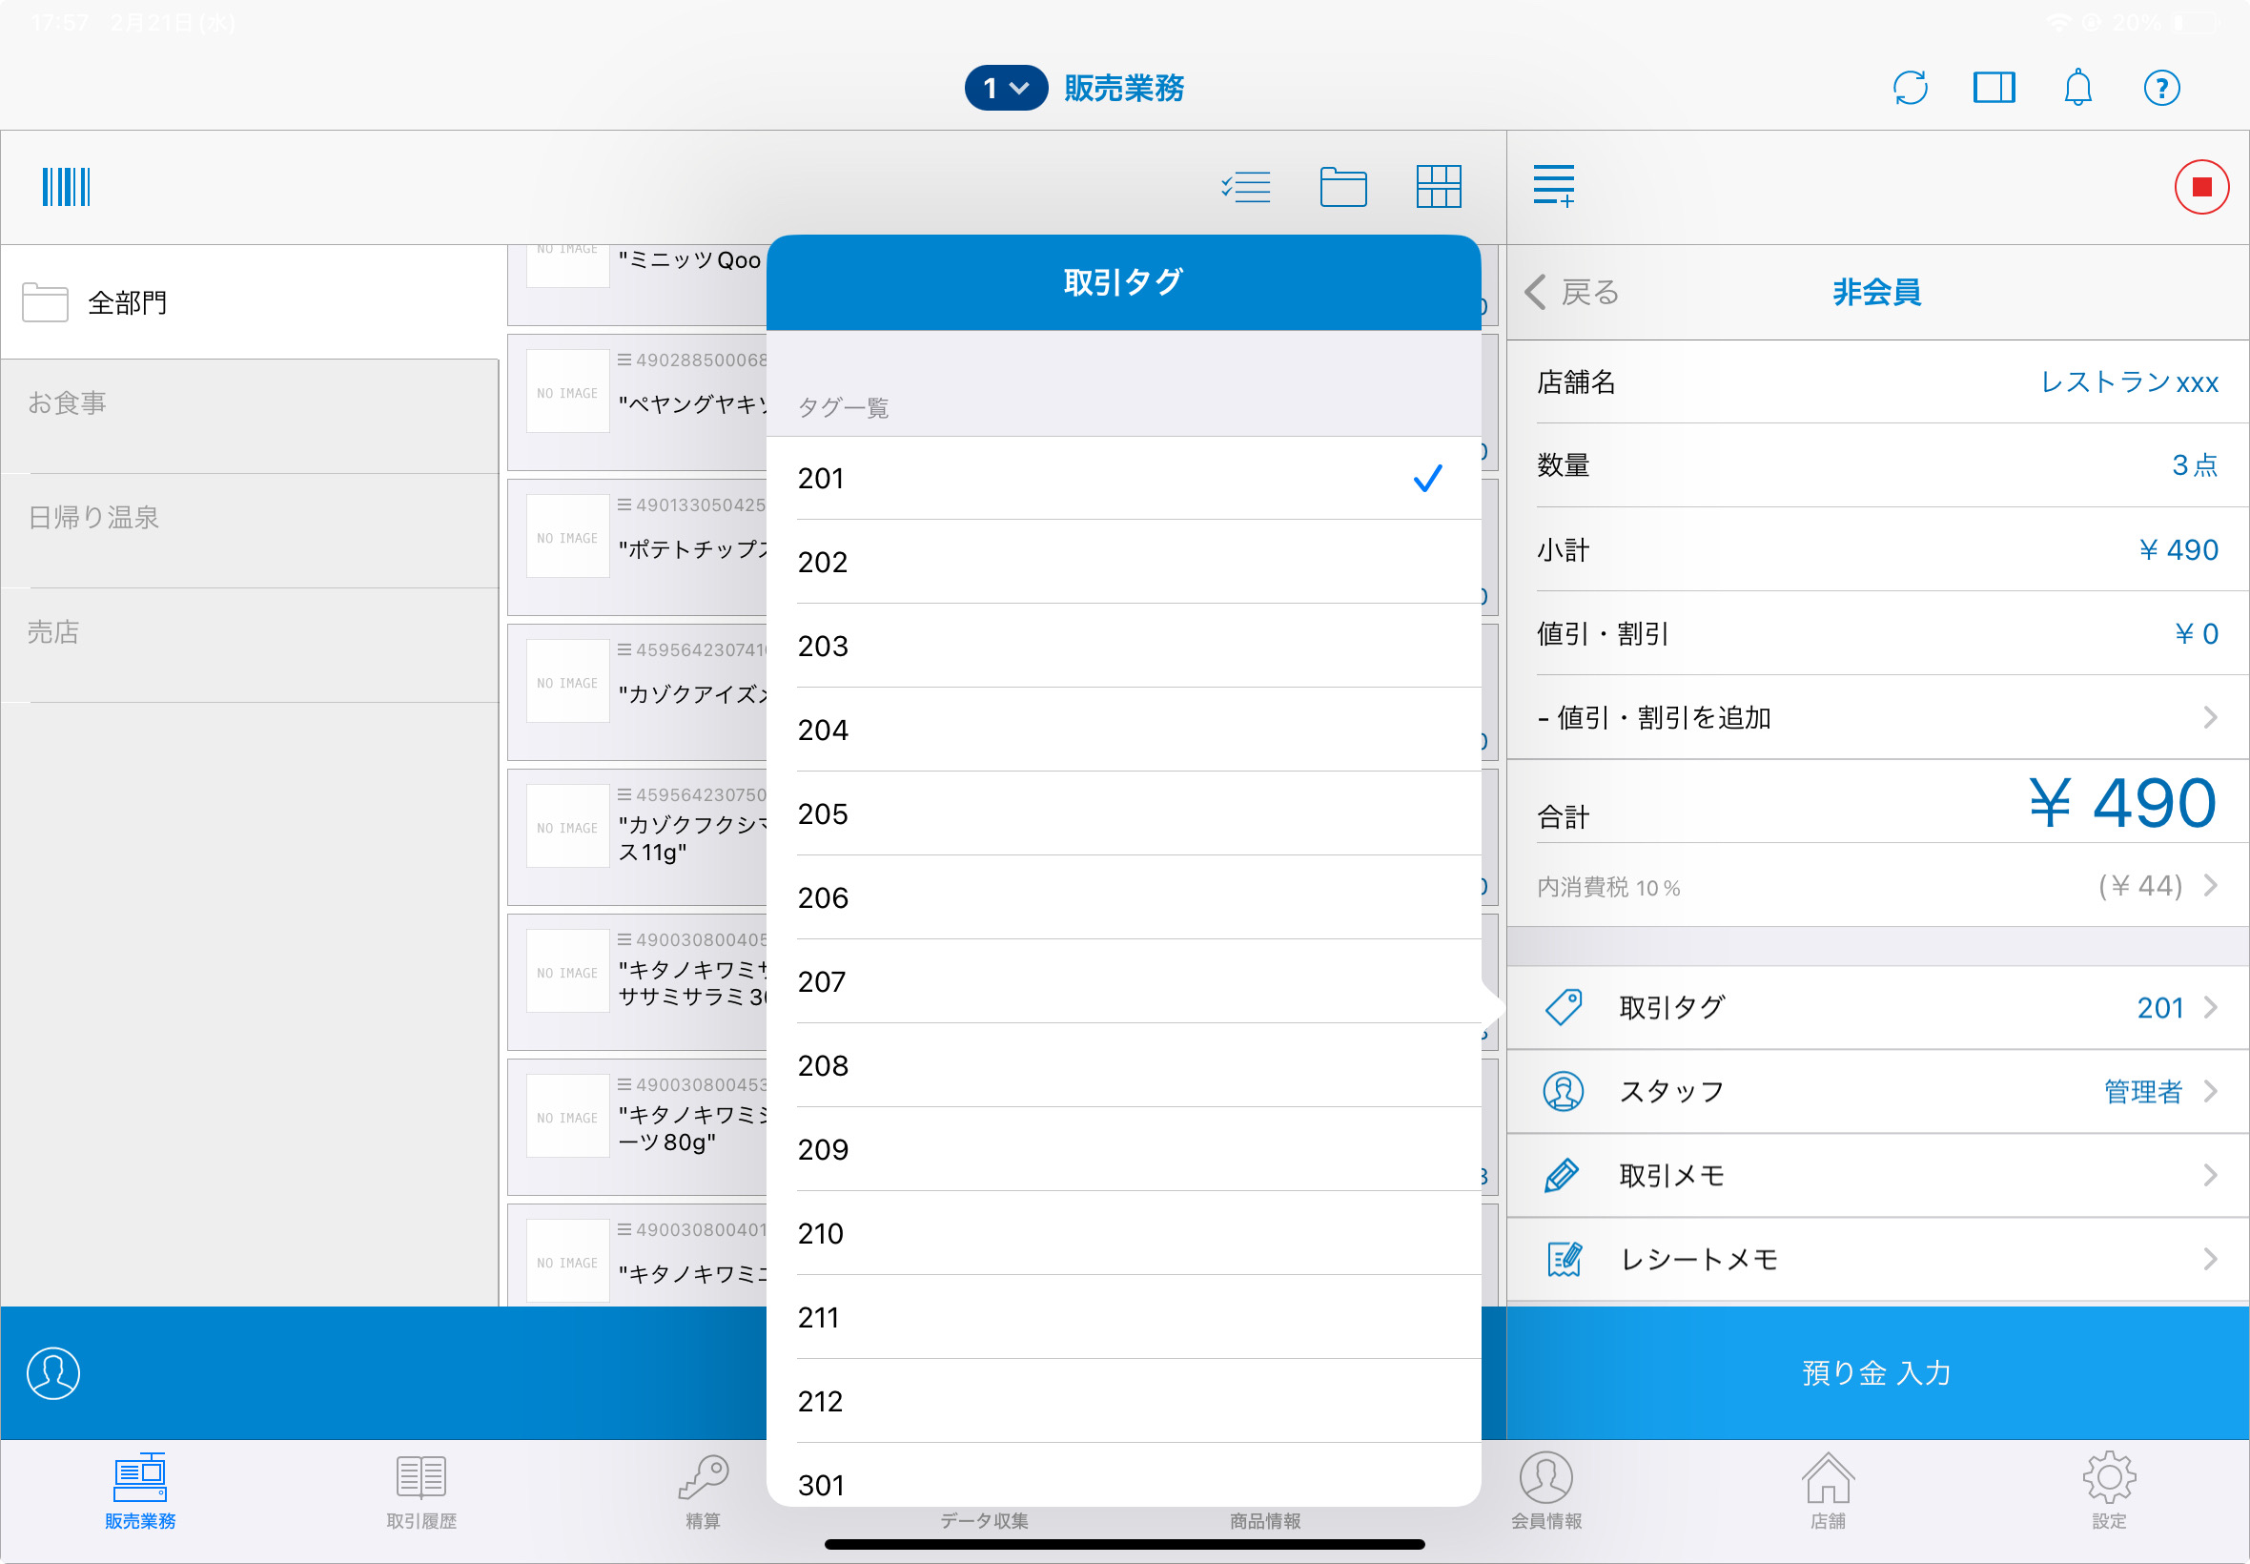Tap the barcode scanner icon

pyautogui.click(x=66, y=186)
